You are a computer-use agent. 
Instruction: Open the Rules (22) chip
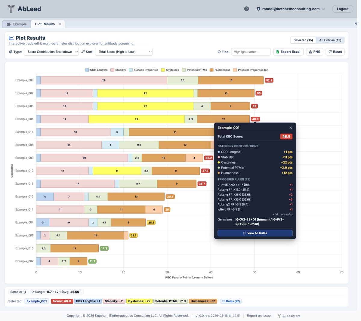click(x=231, y=301)
